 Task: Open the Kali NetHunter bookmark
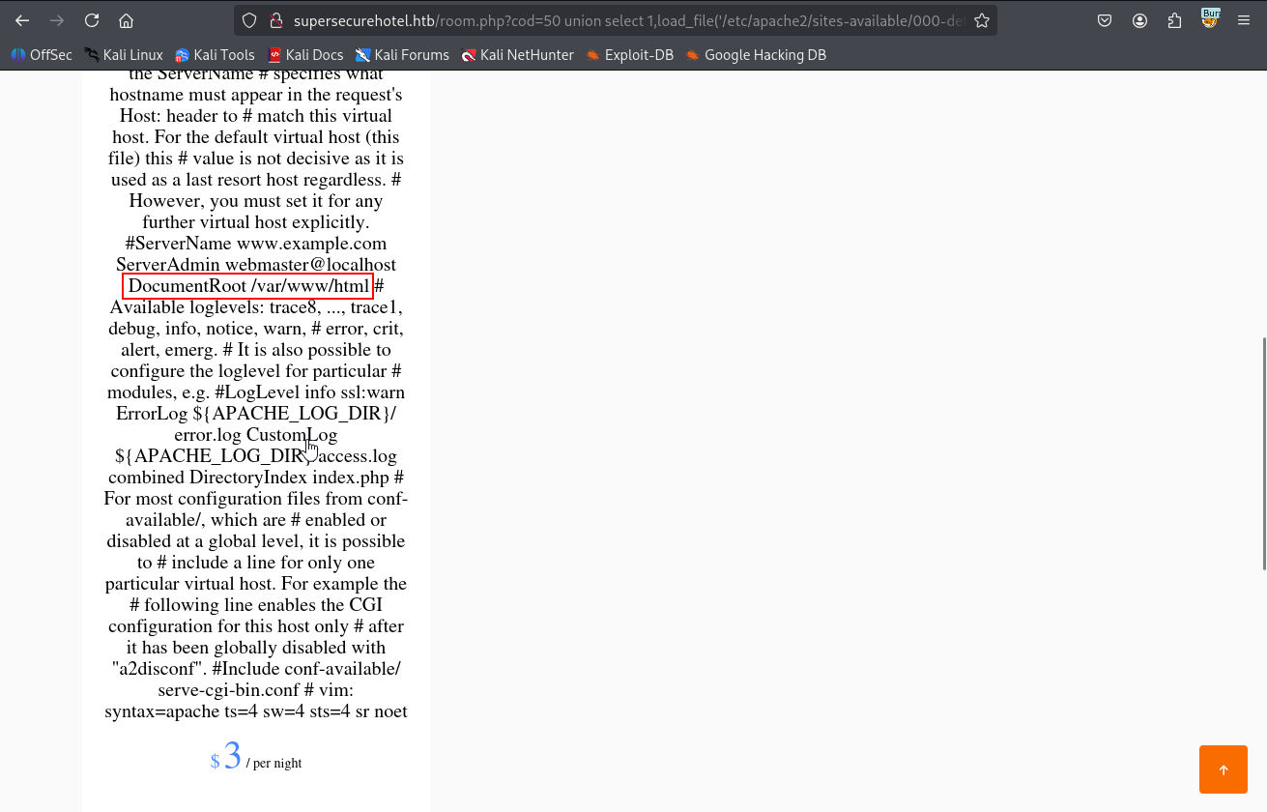point(517,55)
